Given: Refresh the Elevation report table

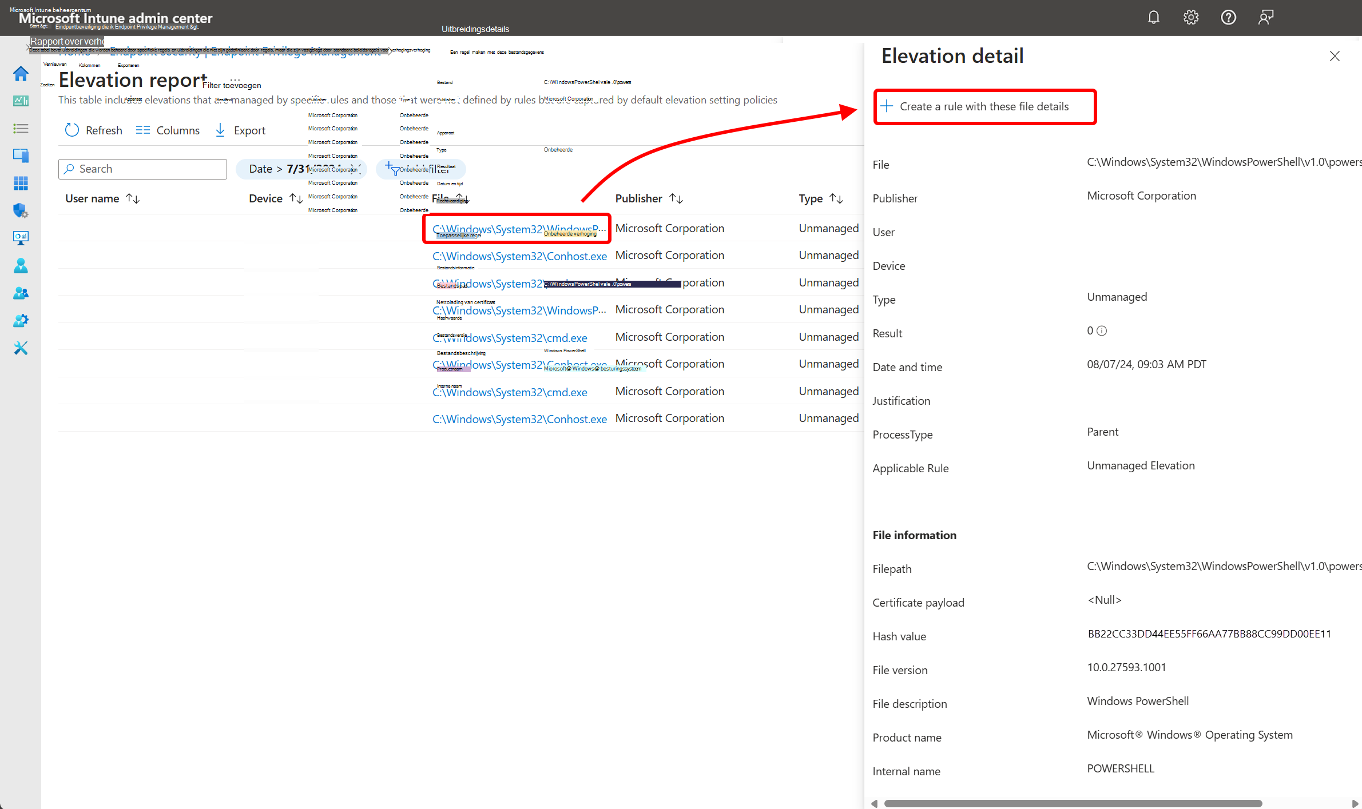Looking at the screenshot, I should point(94,130).
